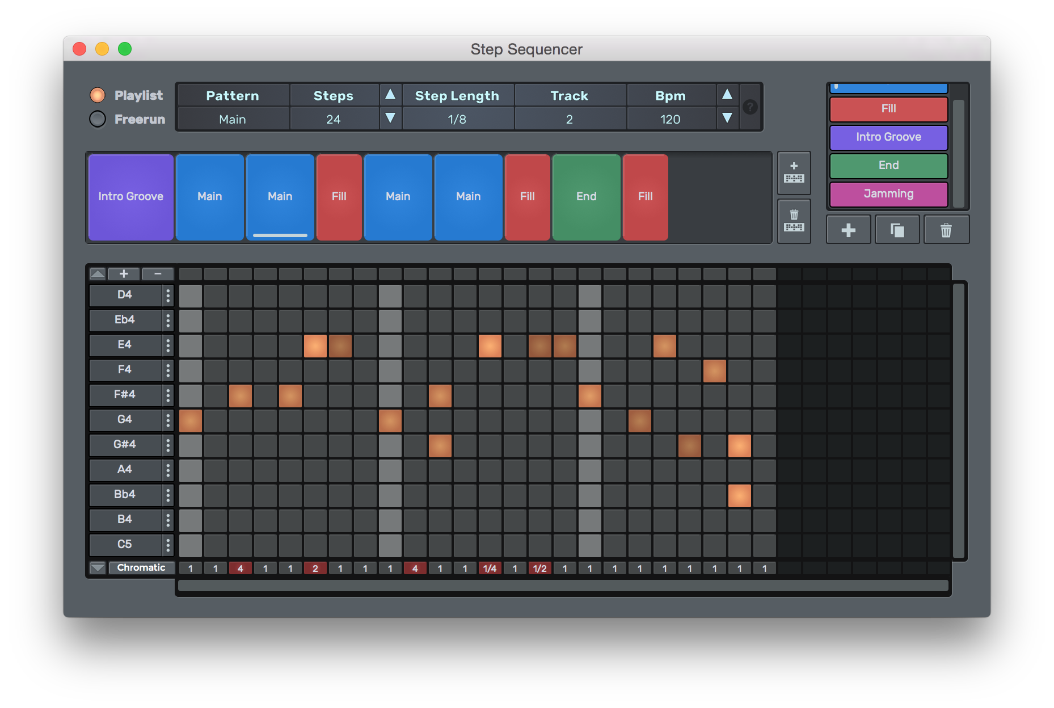Delete the selected pattern with trash icon

point(946,230)
